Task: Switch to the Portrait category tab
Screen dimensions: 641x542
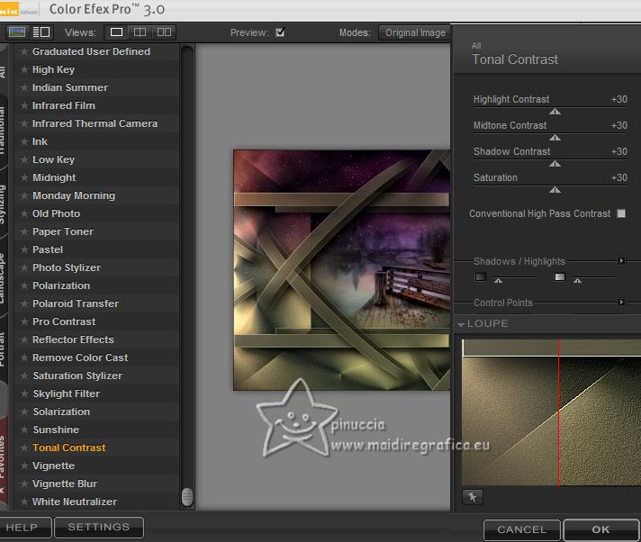Action: (x=3, y=348)
